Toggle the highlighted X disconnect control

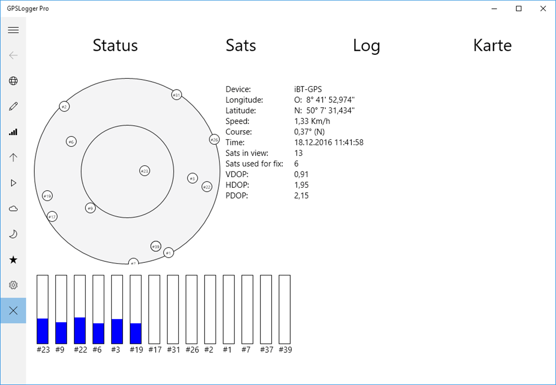click(13, 310)
